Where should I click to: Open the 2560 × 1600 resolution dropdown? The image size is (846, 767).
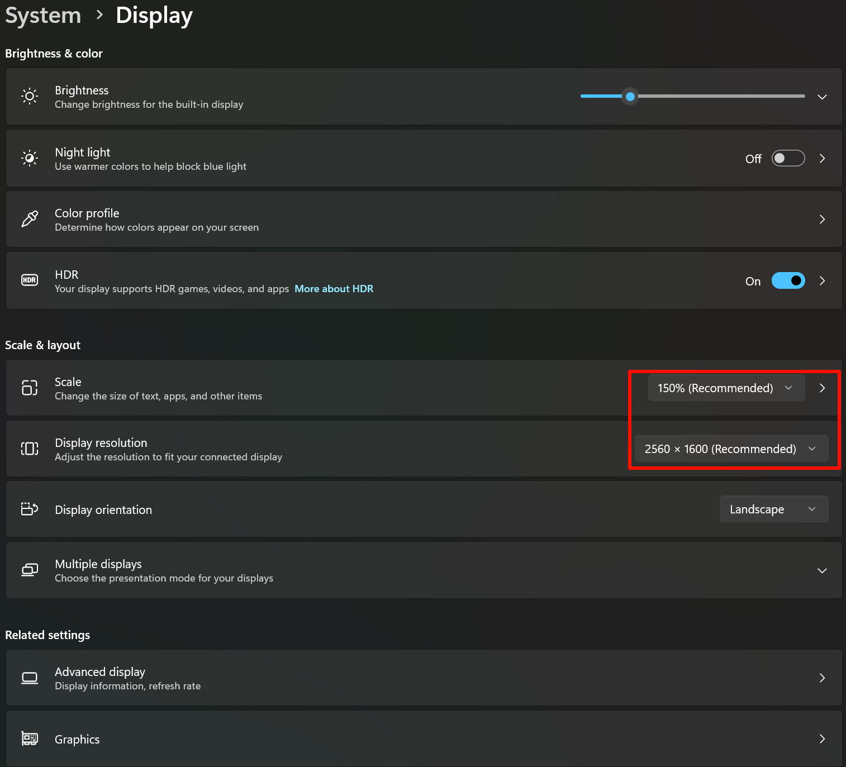731,449
